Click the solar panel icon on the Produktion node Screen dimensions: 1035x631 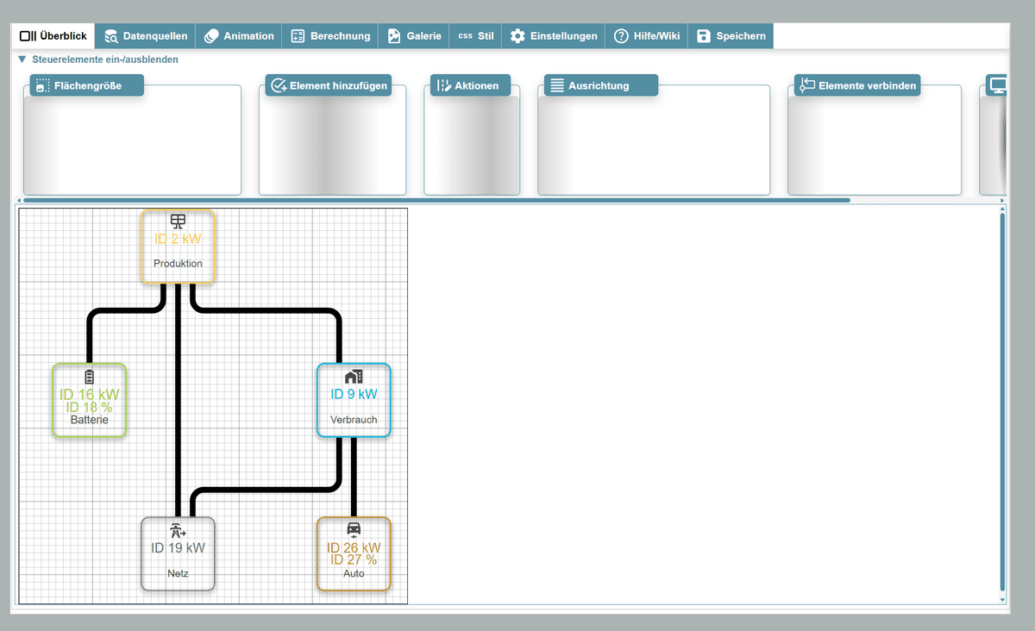coord(178,221)
